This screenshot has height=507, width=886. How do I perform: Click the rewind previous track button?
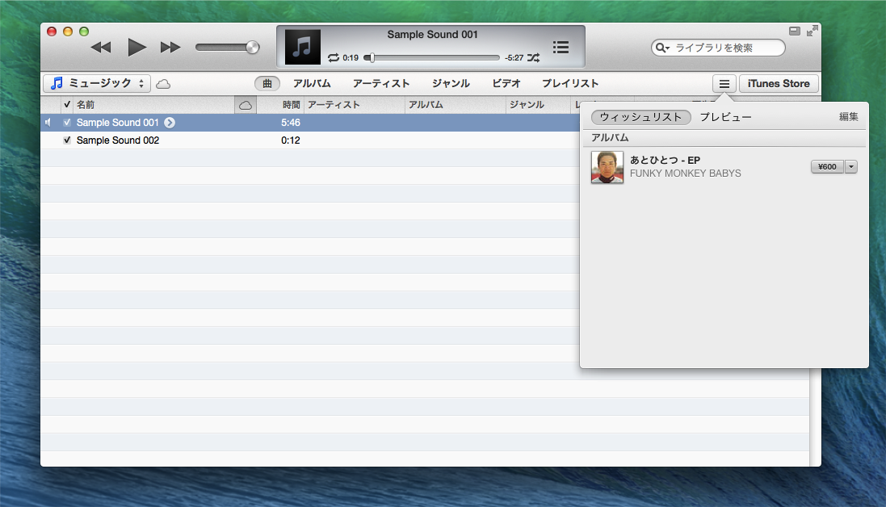101,48
